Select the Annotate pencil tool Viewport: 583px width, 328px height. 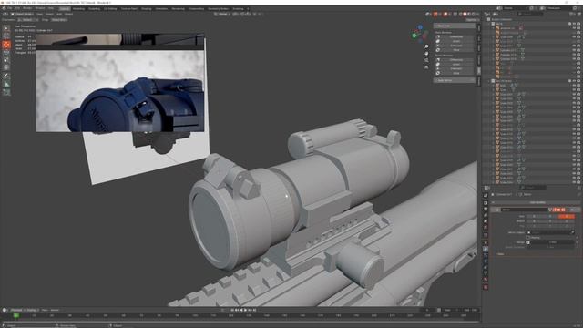[6, 76]
